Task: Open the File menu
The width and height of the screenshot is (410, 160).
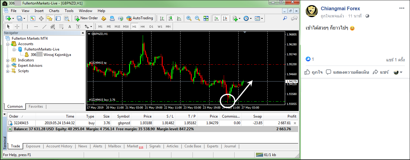Action: (14, 11)
